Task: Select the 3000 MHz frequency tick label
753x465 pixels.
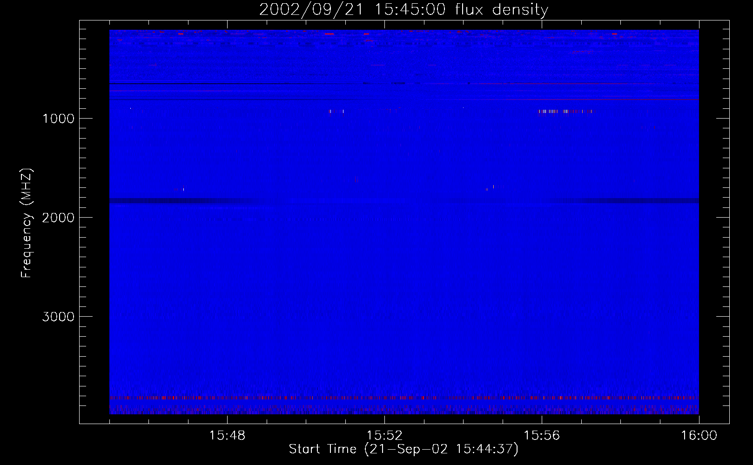Action: (x=58, y=317)
